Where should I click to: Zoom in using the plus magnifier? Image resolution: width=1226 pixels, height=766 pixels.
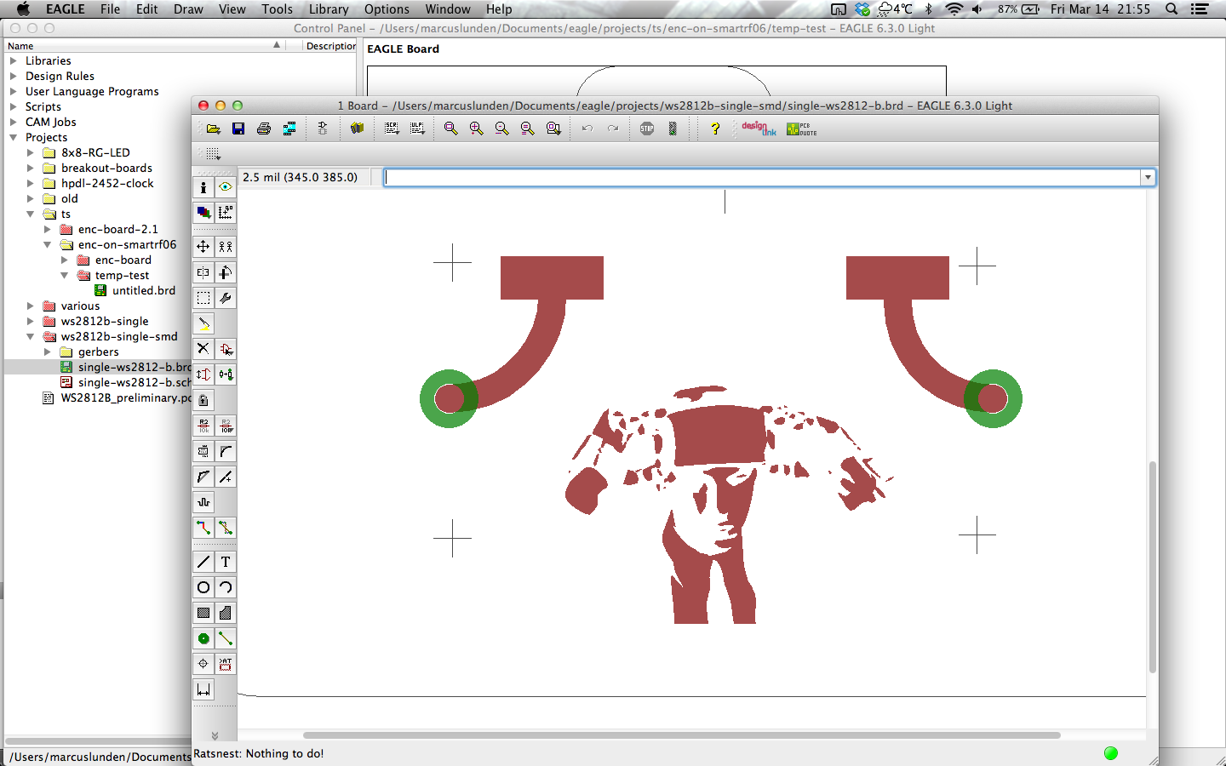click(x=477, y=129)
